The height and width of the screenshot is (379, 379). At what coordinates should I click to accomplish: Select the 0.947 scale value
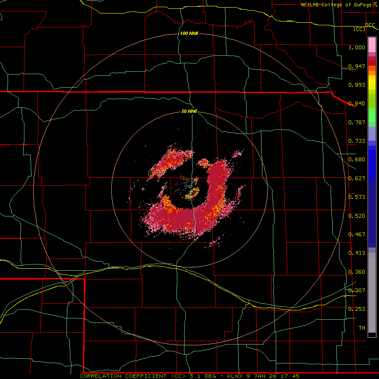click(357, 66)
